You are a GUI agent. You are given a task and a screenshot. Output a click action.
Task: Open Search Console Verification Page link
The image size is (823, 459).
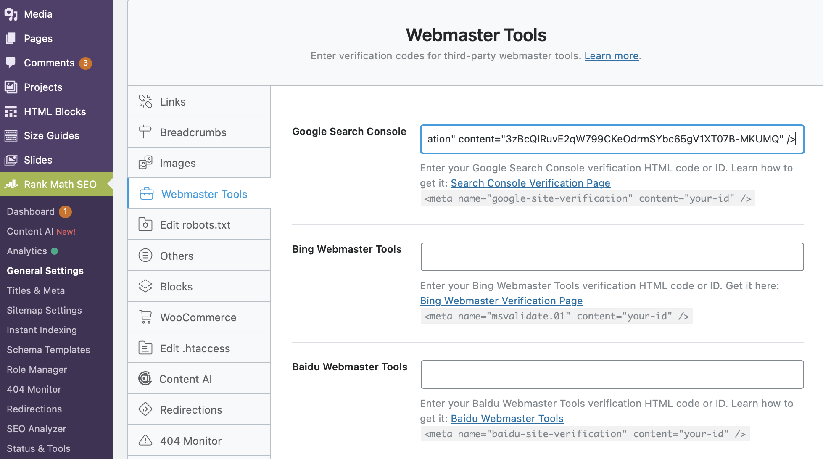(x=530, y=183)
